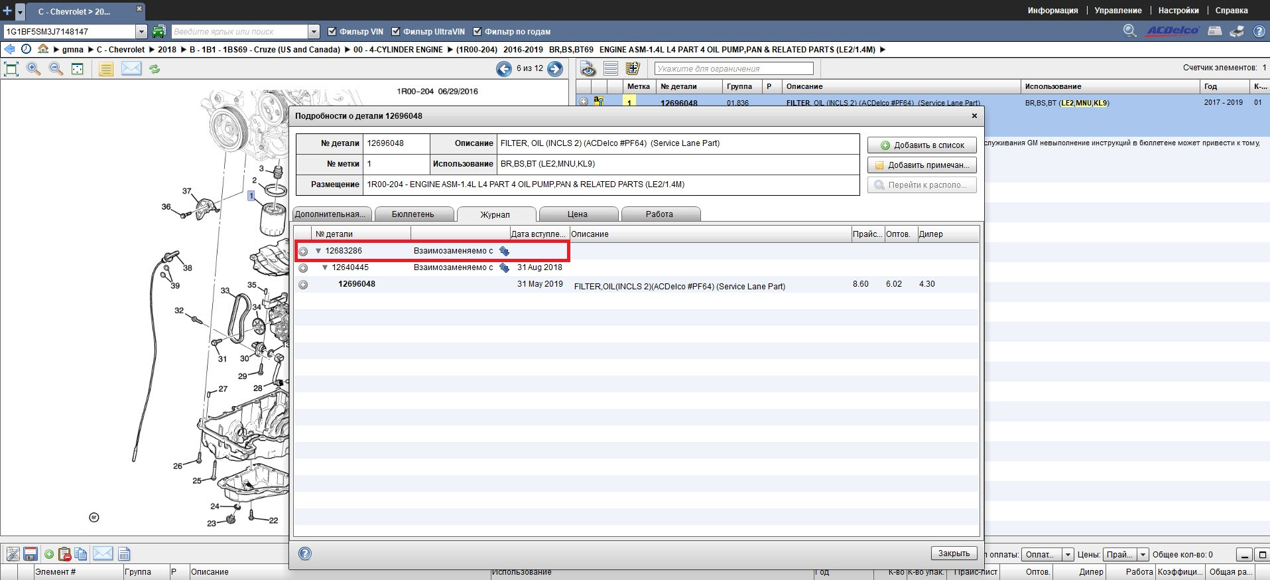Open the search magnifier in top bar
Image resolution: width=1270 pixels, height=580 pixels.
[x=1130, y=31]
